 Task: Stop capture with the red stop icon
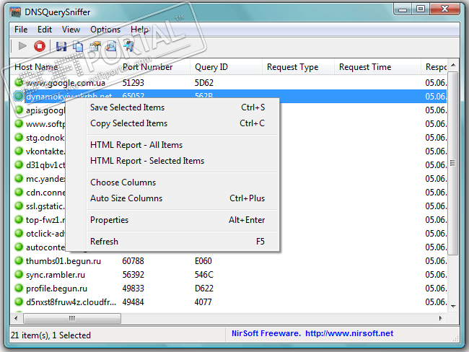pyautogui.click(x=40, y=46)
